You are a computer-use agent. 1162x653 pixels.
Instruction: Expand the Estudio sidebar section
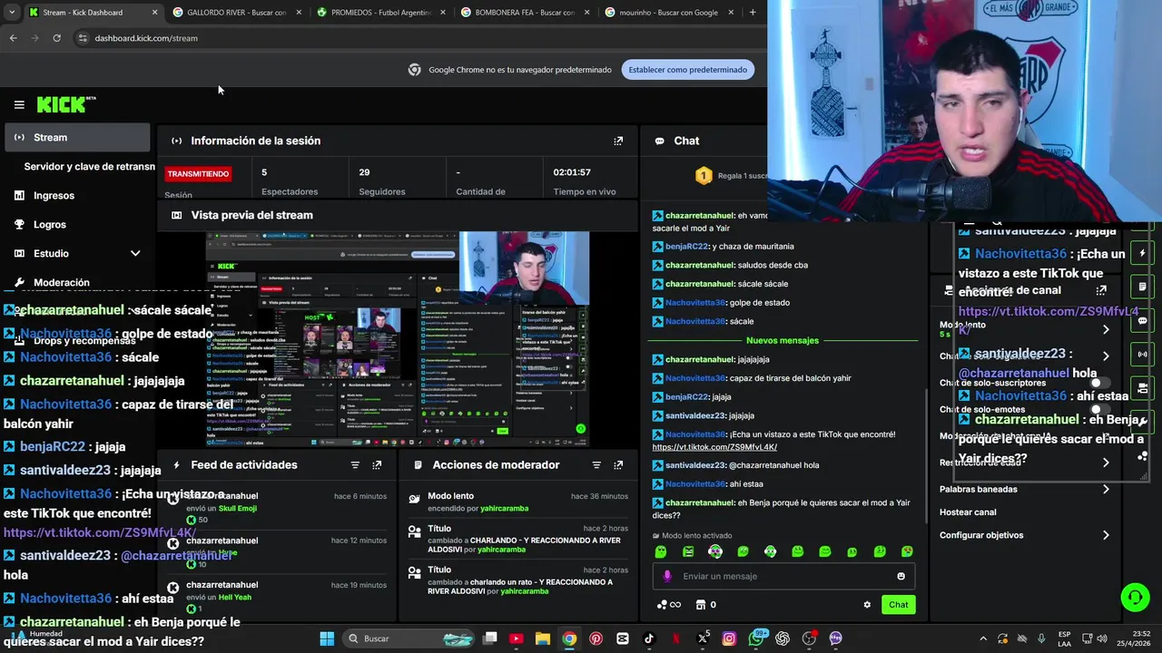tap(135, 254)
